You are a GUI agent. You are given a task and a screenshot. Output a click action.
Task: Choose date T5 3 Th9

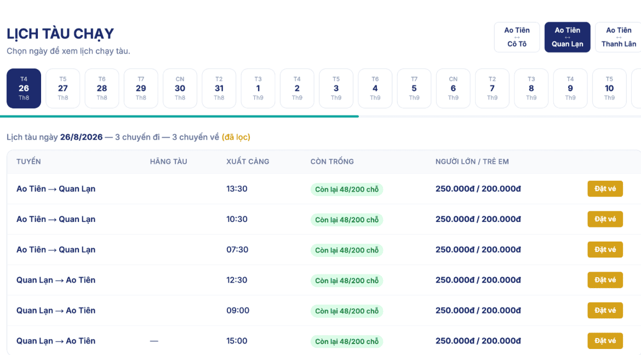[x=336, y=88]
